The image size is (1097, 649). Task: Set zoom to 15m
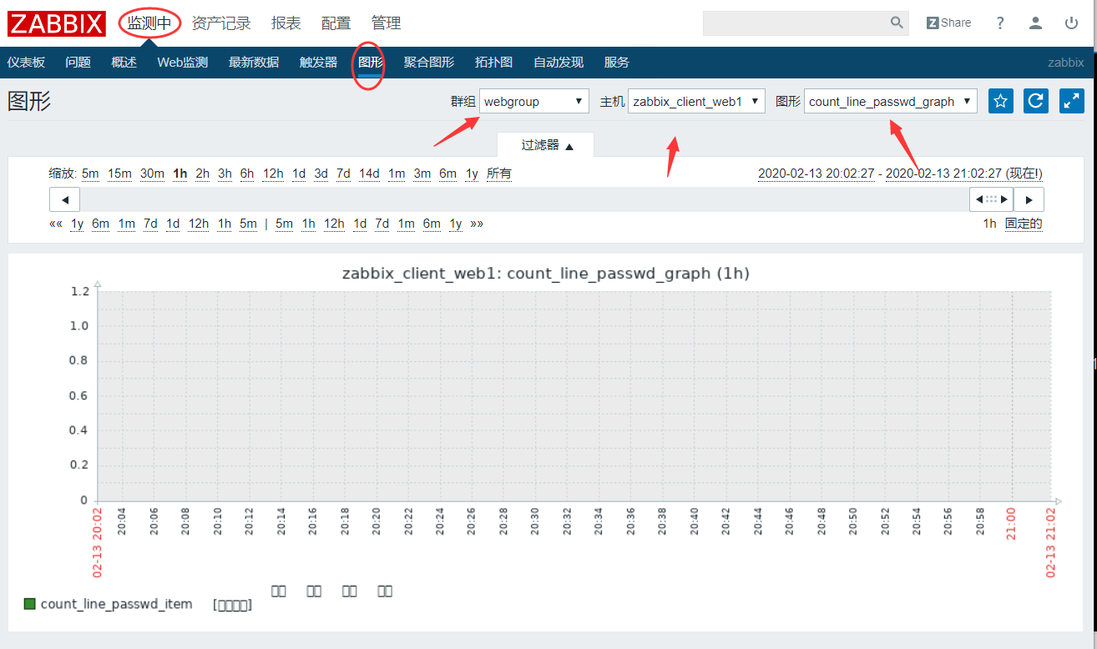tap(119, 174)
